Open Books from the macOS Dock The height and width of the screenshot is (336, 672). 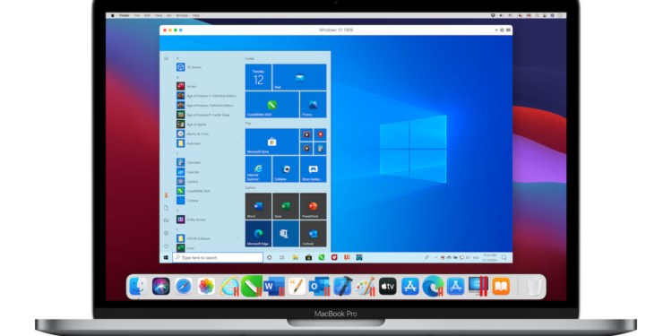(501, 287)
